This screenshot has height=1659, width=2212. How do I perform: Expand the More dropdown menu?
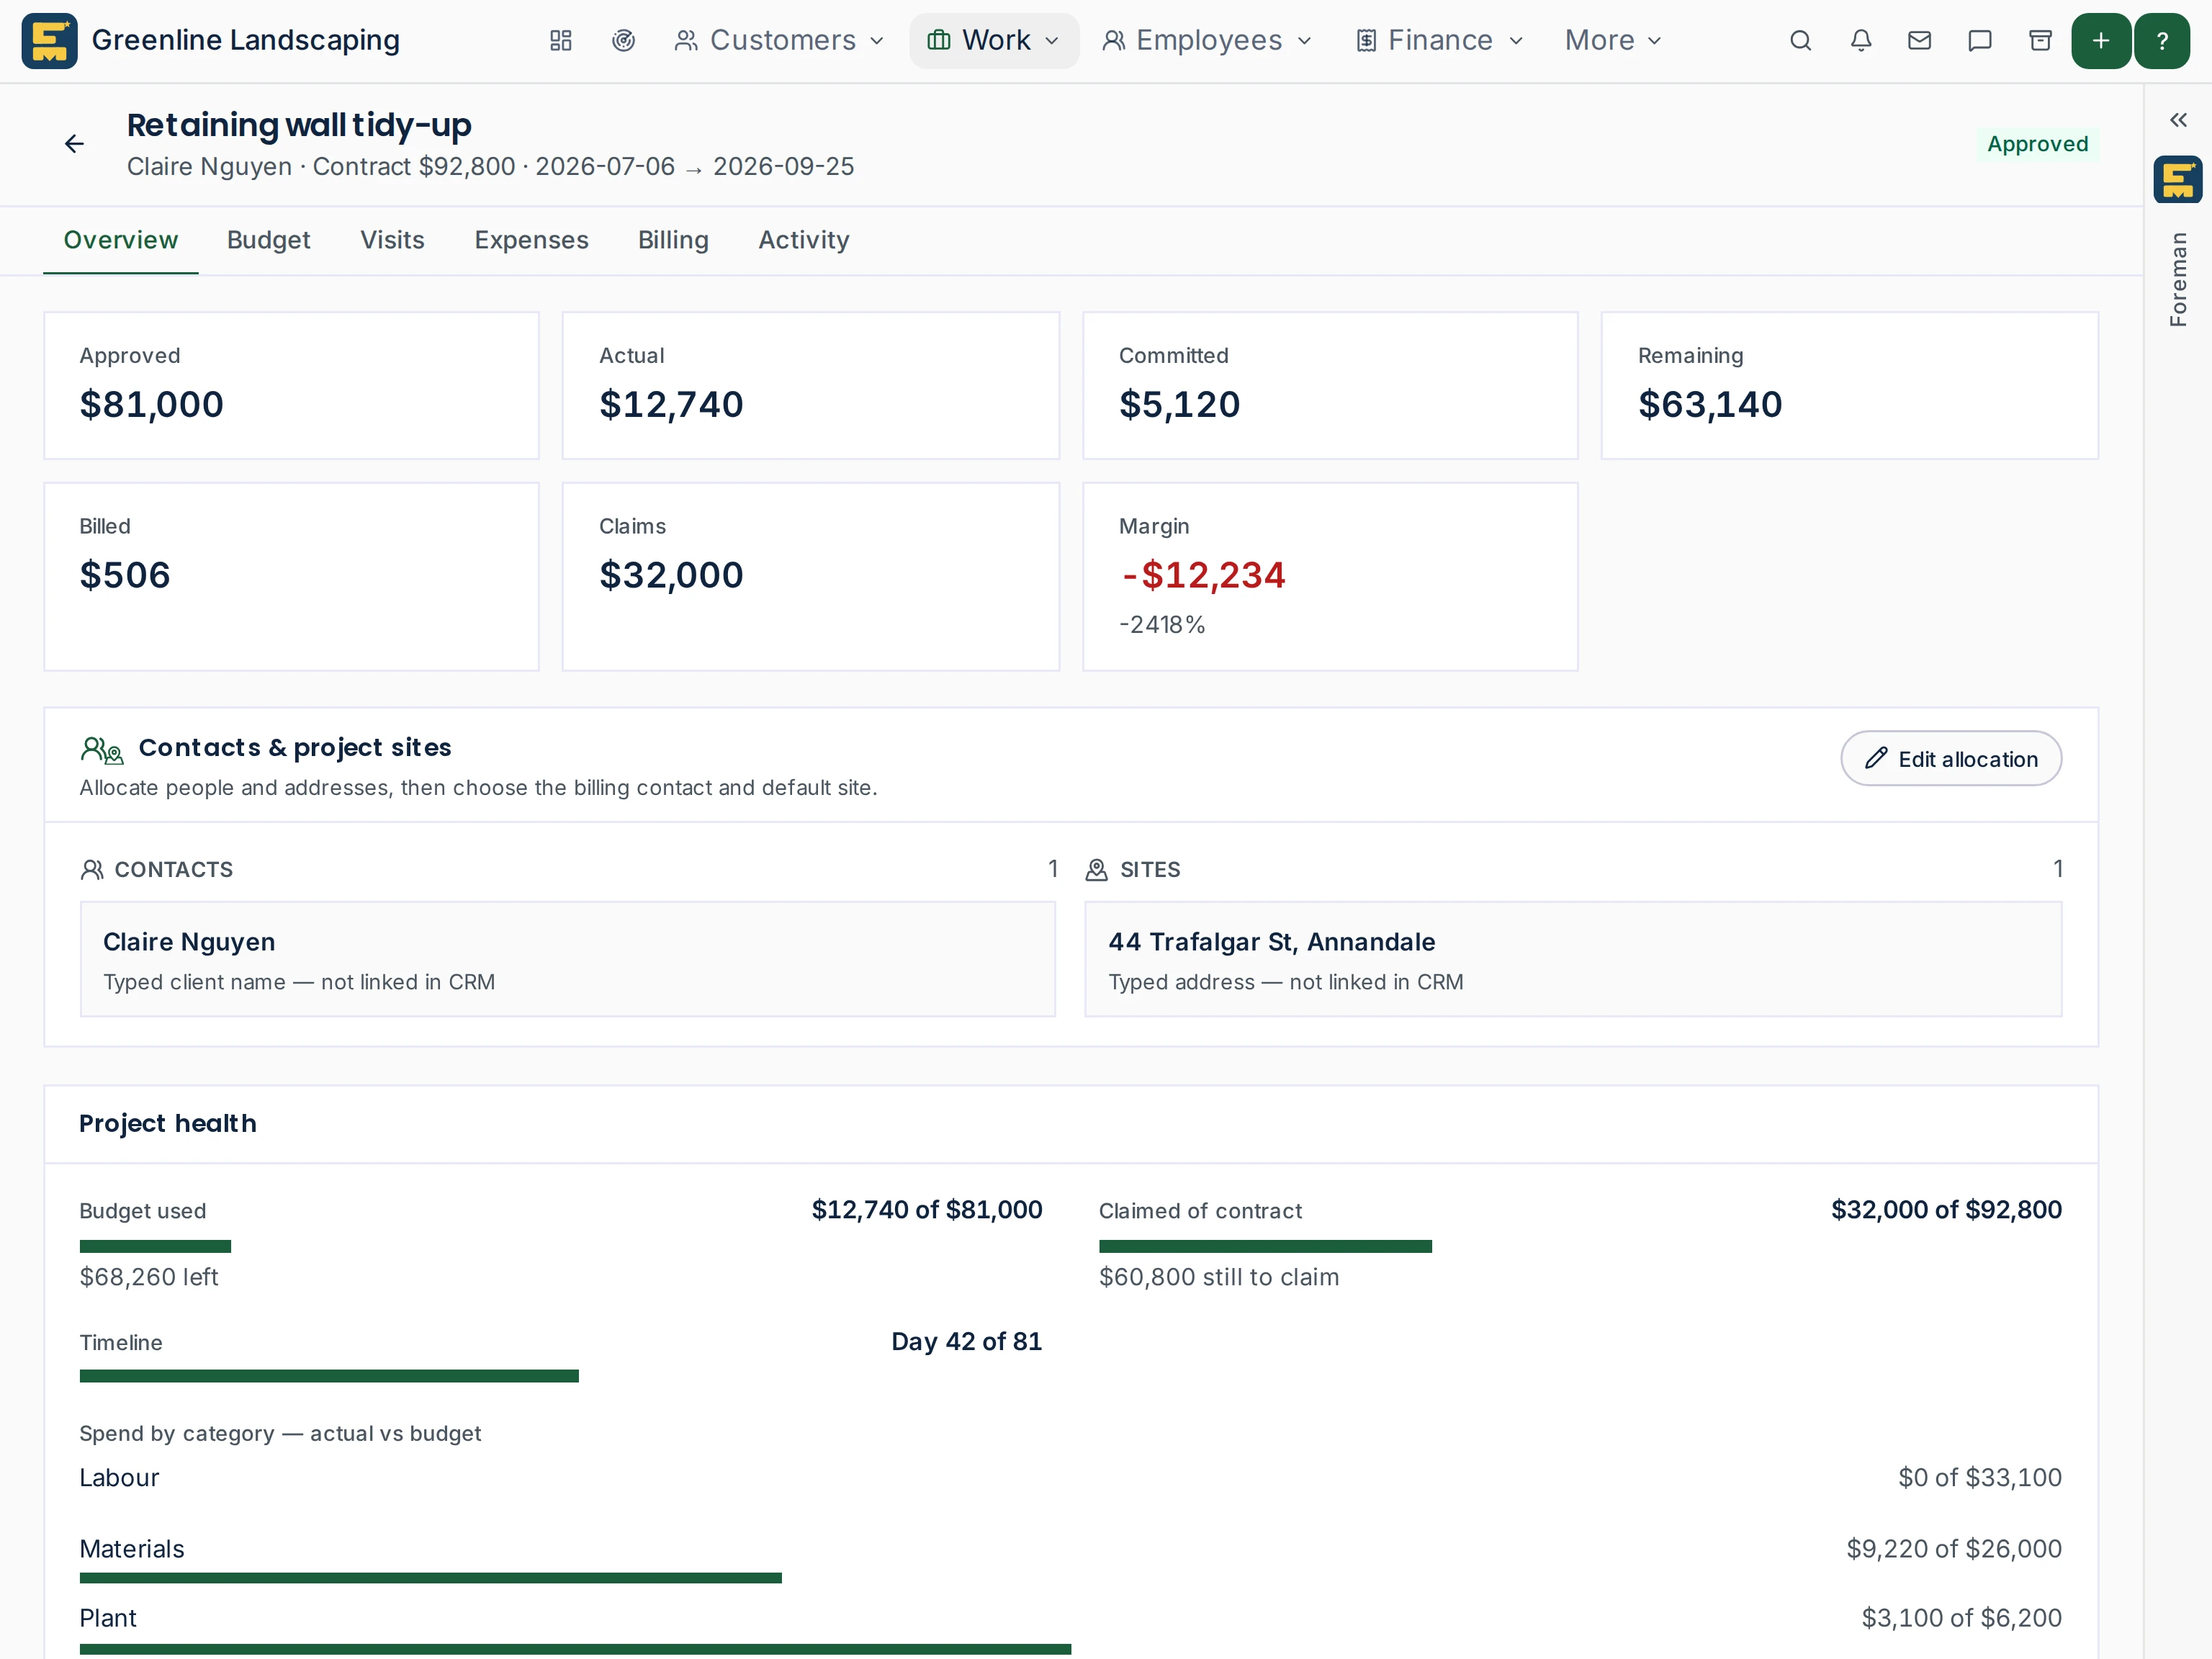(x=1613, y=41)
